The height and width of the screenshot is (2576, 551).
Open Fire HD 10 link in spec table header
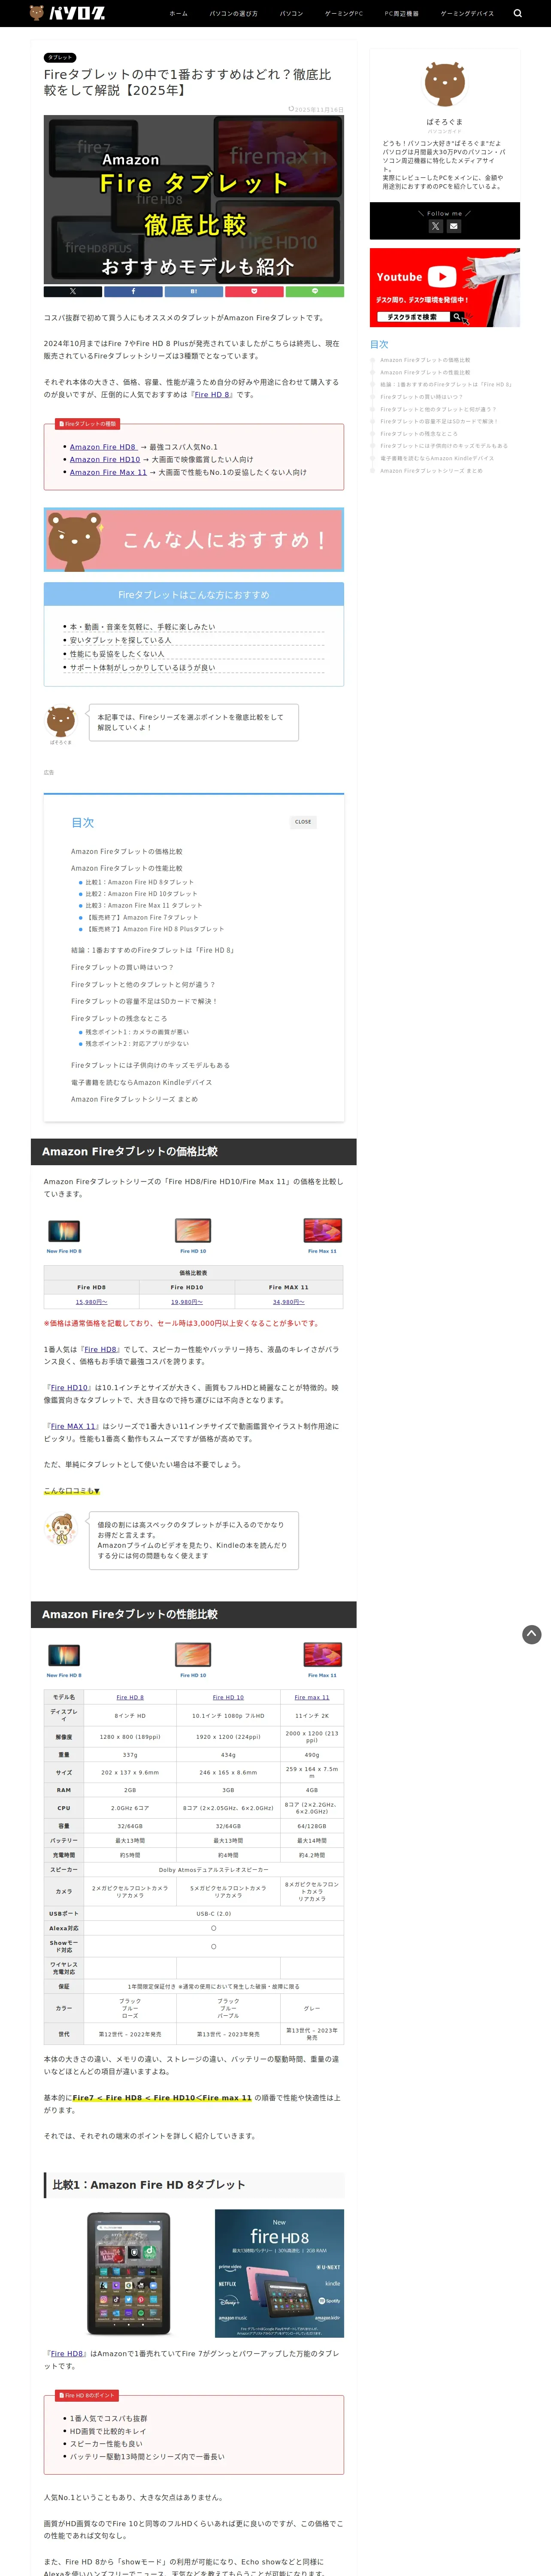click(228, 1697)
